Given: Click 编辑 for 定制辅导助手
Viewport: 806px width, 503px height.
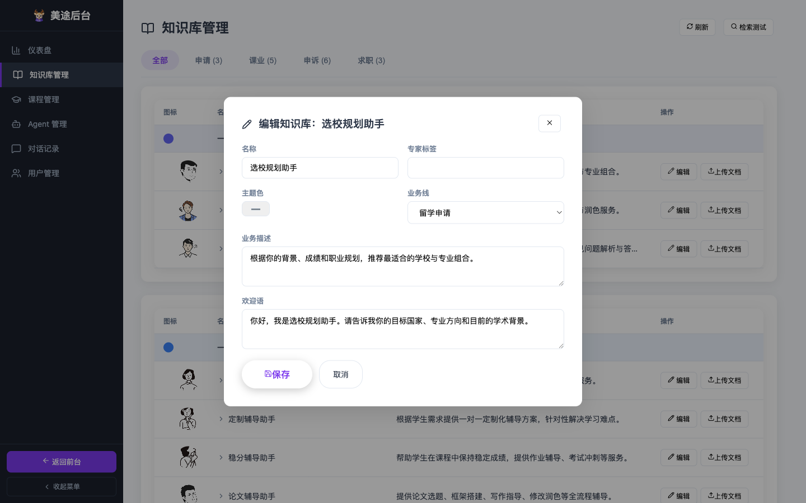Looking at the screenshot, I should tap(679, 419).
